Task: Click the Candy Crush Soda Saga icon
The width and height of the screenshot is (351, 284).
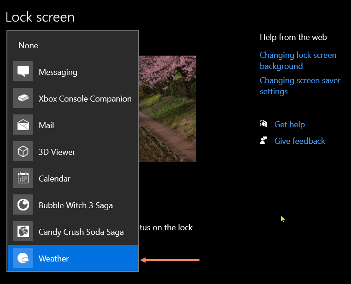Action: point(23,232)
